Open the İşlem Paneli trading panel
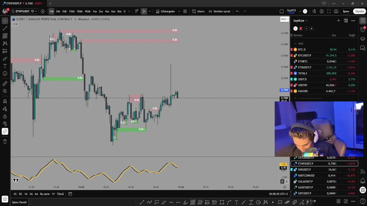 point(19,202)
